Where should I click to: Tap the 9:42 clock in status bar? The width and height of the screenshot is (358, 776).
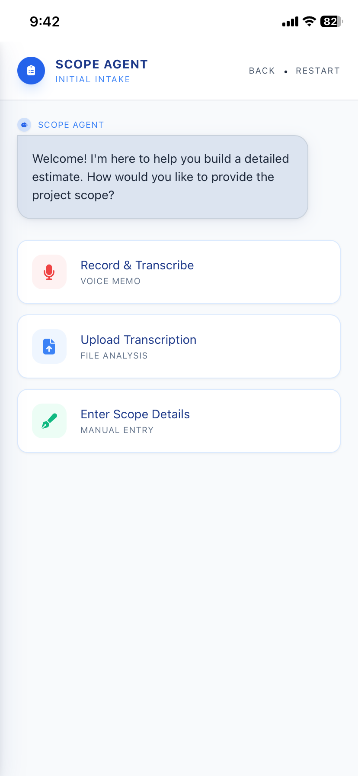pyautogui.click(x=45, y=21)
